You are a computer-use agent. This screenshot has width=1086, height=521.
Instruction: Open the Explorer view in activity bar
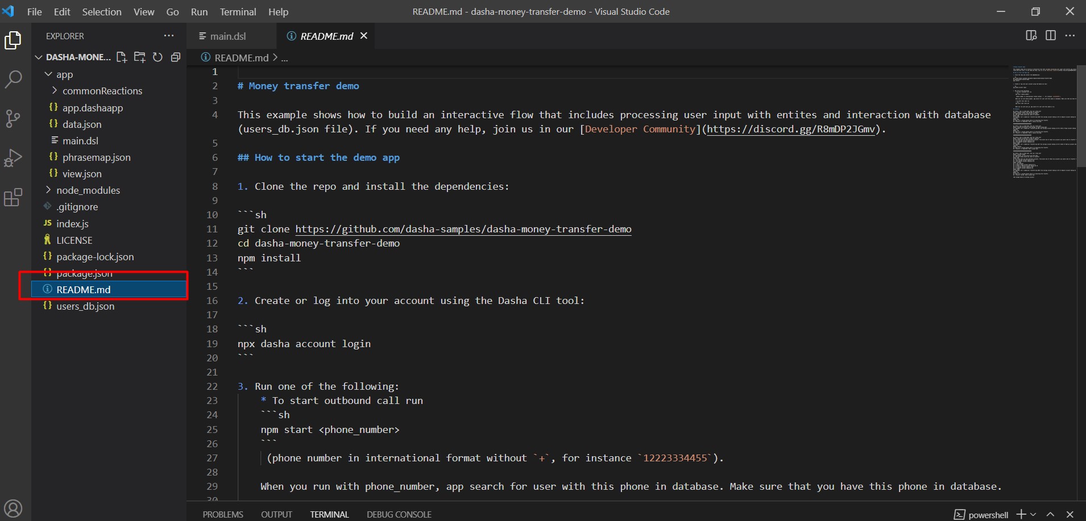tap(13, 41)
